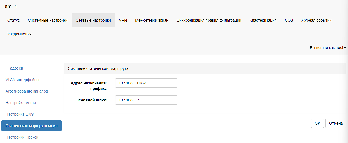Screen dimensions: 348x143
Task: View the Журнал событий tab
Action: 316,20
